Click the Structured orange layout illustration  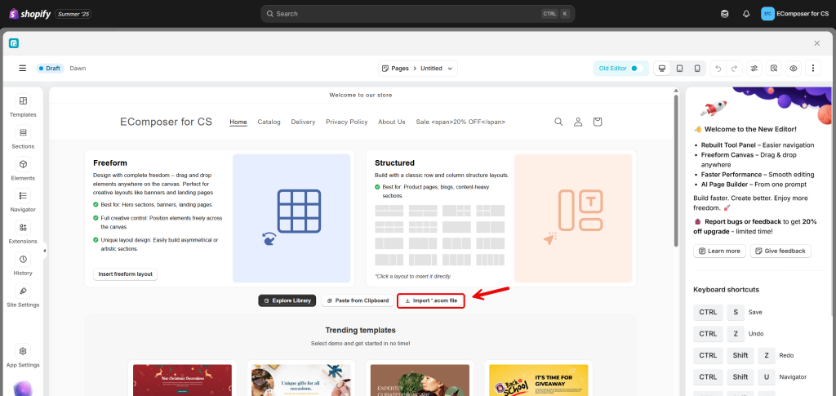click(x=573, y=218)
